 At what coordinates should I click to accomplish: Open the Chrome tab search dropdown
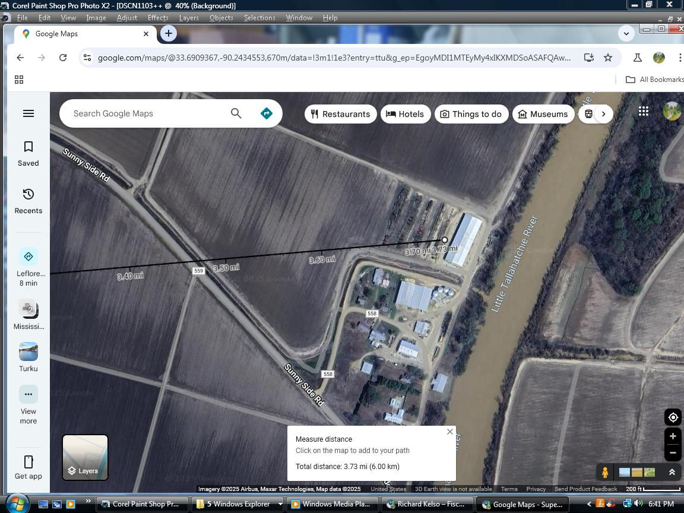[x=626, y=34]
